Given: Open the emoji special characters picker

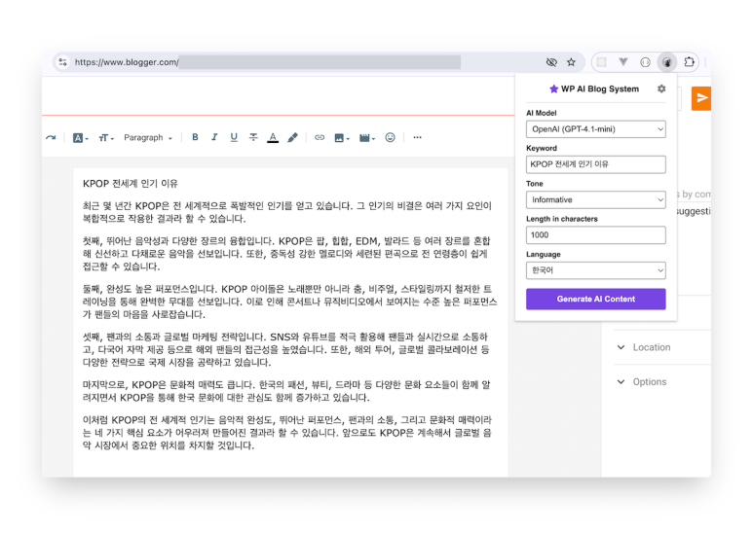Looking at the screenshot, I should [390, 137].
